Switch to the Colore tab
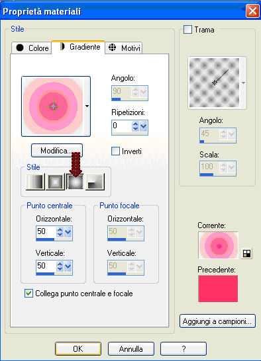The height and width of the screenshot is (361, 261). pyautogui.click(x=31, y=48)
